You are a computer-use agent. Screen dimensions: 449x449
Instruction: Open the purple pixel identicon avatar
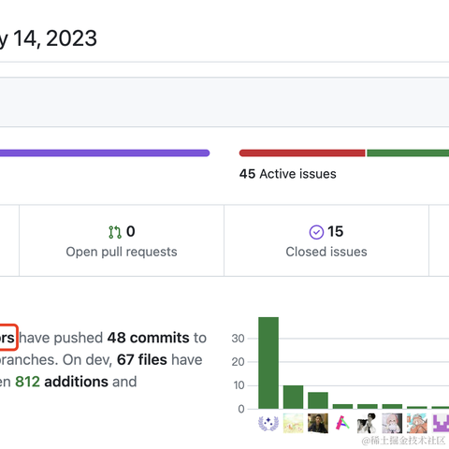441,423
